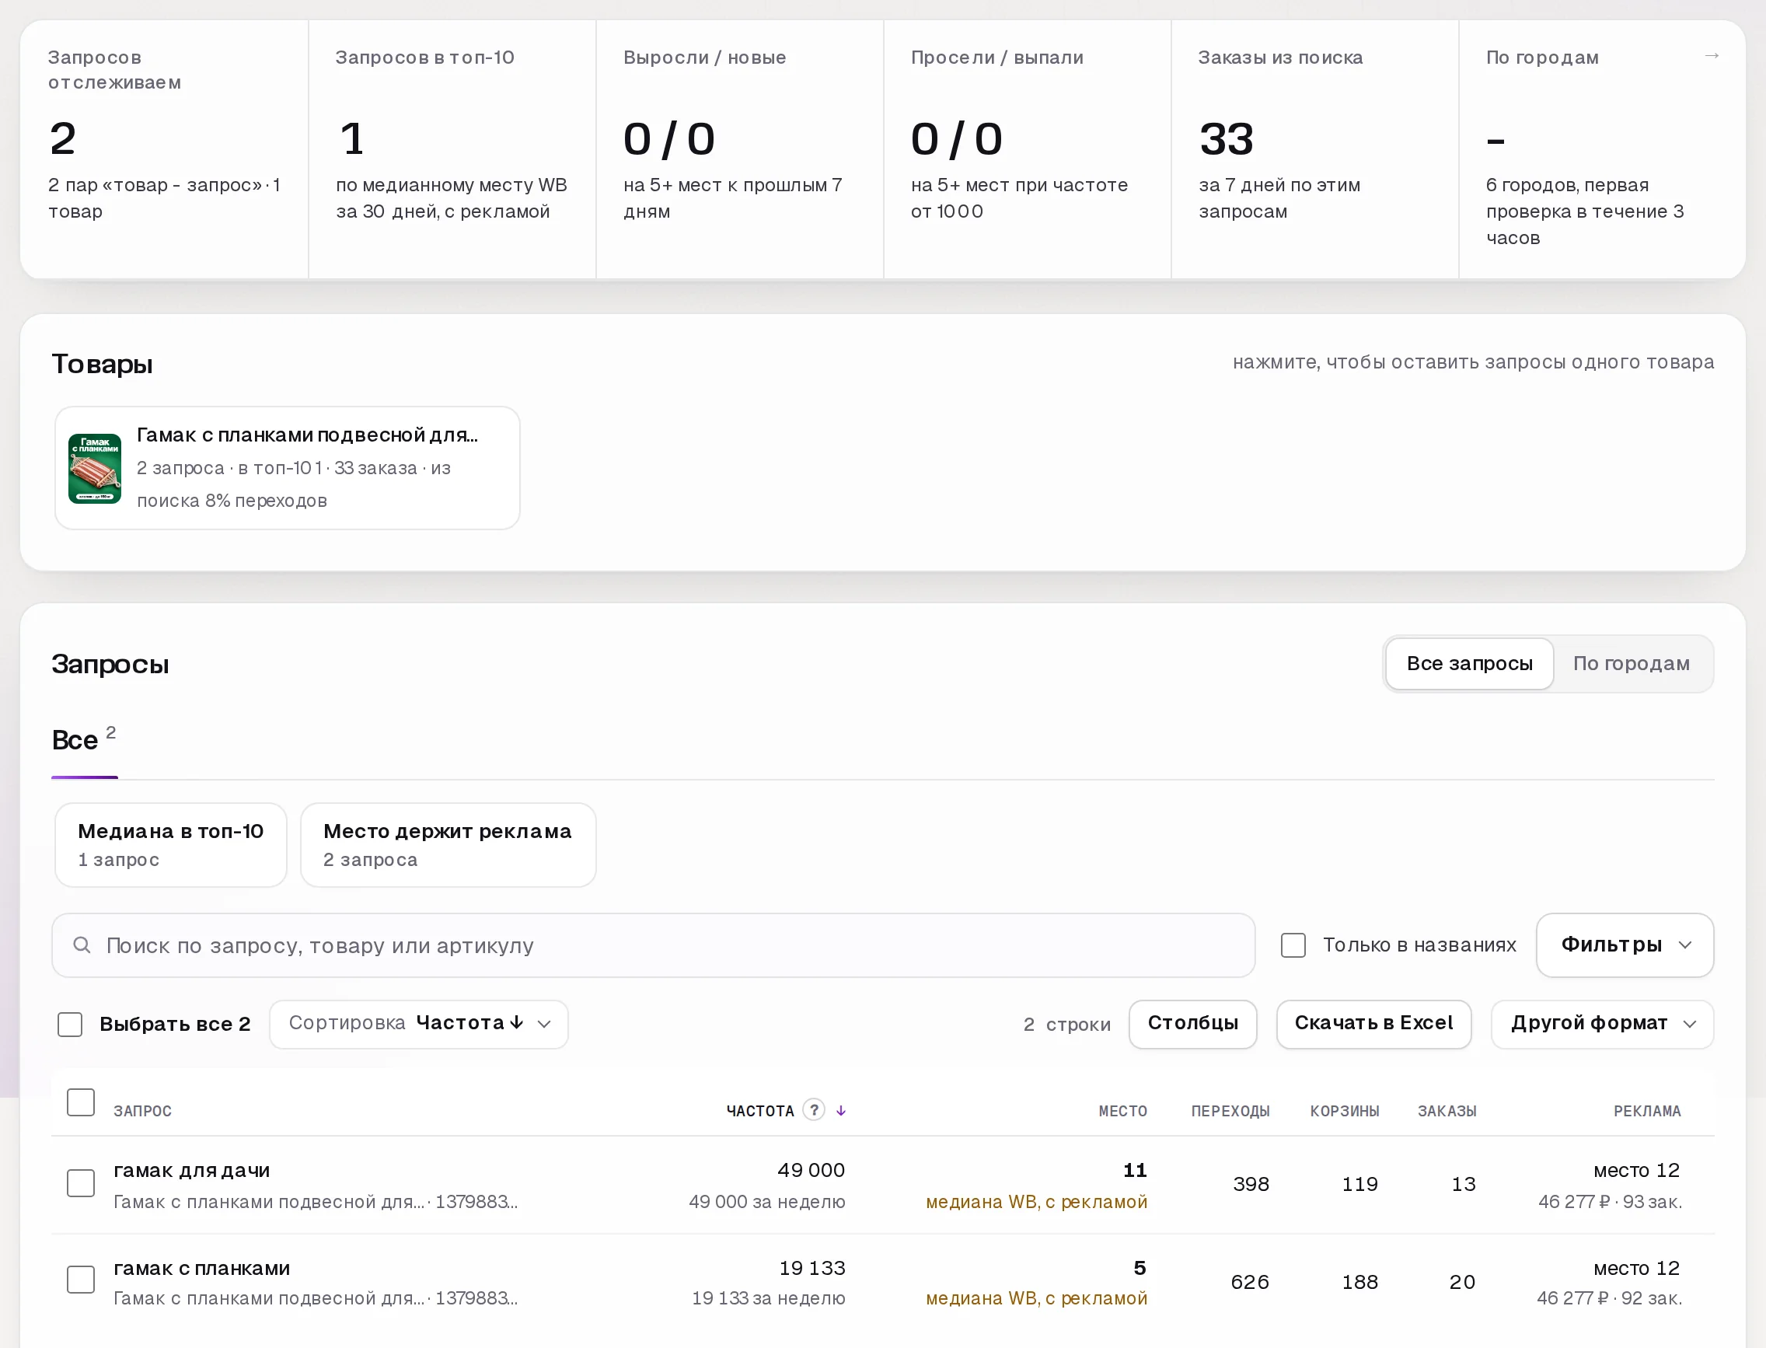
Task: Click the arrow icon on По городам card
Action: (x=1712, y=56)
